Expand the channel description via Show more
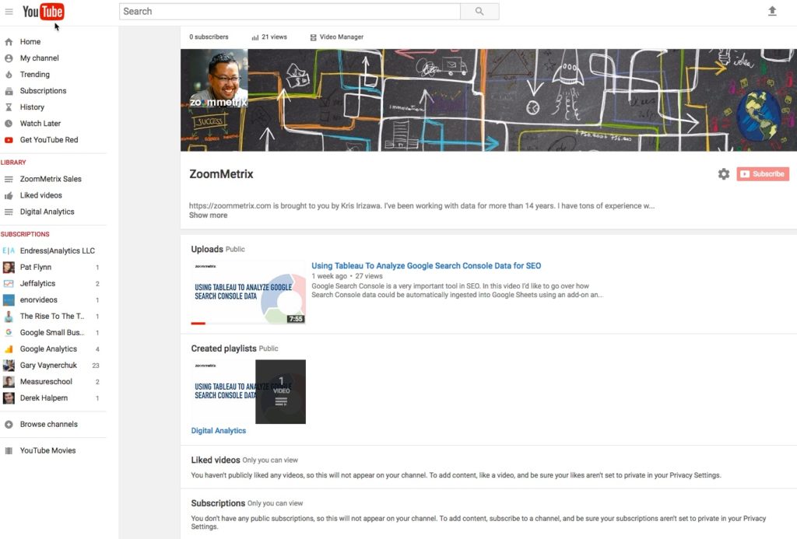The image size is (797, 539). click(208, 215)
